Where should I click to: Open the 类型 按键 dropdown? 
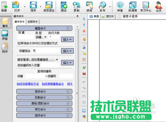pyautogui.click(x=45, y=37)
